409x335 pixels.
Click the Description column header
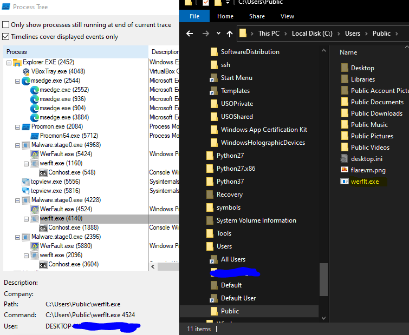point(164,52)
